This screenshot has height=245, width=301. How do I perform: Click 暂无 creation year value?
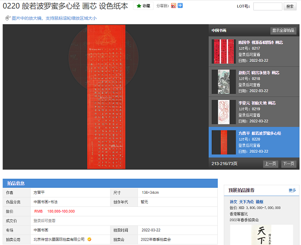[x=144, y=202]
